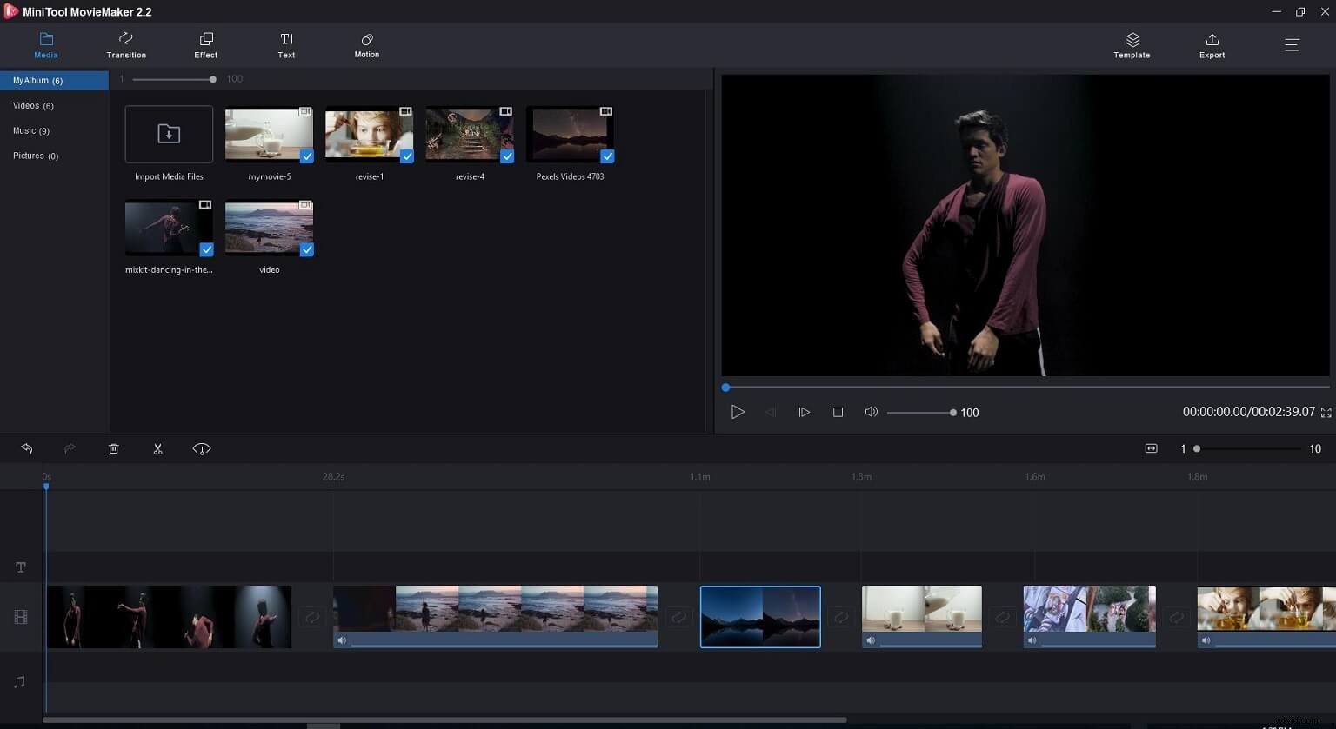The image size is (1336, 729).
Task: Uncheck the mymovie-5 media selection checkmark
Action: (306, 156)
